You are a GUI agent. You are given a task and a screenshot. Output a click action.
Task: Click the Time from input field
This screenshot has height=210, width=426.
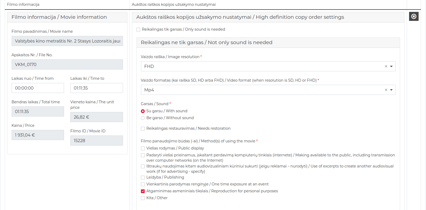38,88
